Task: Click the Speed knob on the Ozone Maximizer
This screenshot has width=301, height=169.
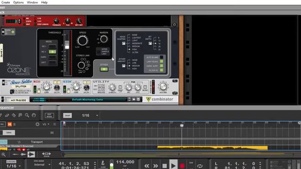Action: pos(83,41)
